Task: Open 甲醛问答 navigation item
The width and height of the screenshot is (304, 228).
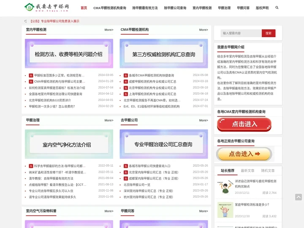Action: 243,8
